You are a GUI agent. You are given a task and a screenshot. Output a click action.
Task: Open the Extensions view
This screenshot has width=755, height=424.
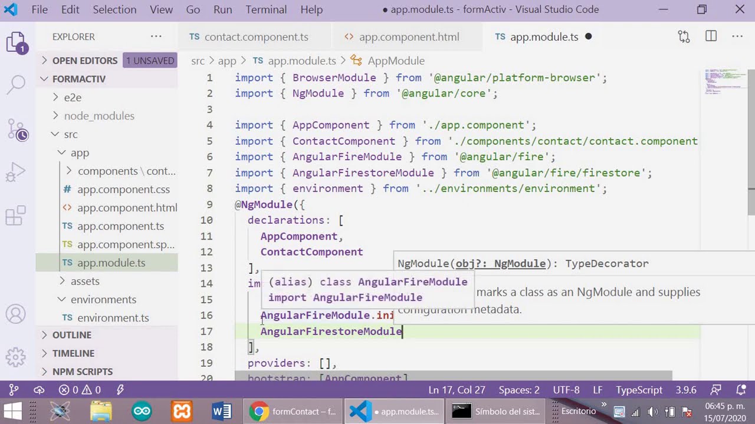pyautogui.click(x=16, y=216)
